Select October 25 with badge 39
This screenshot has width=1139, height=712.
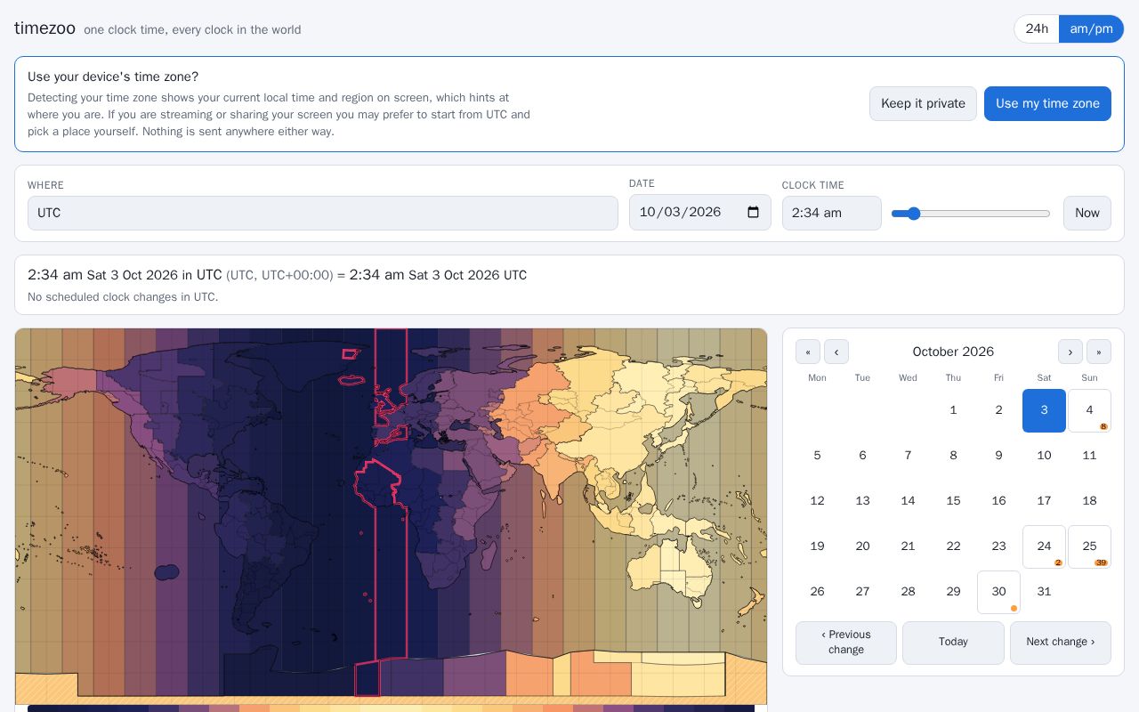pyautogui.click(x=1089, y=546)
